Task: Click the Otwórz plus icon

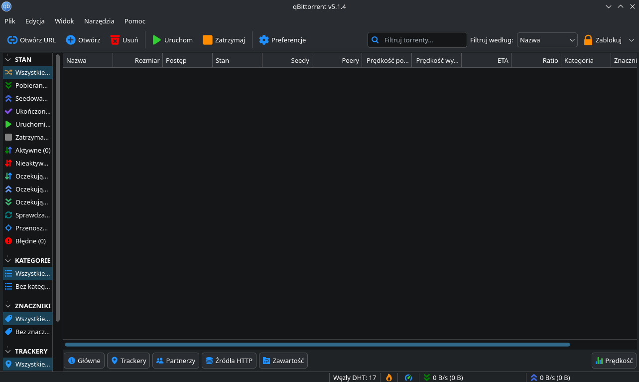Action: point(71,40)
